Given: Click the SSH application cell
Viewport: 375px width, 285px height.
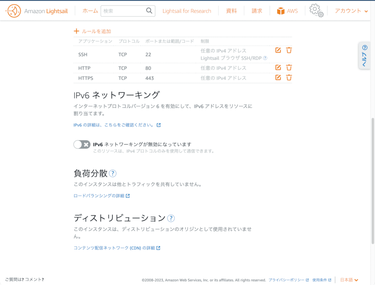Looking at the screenshot, I should point(83,55).
